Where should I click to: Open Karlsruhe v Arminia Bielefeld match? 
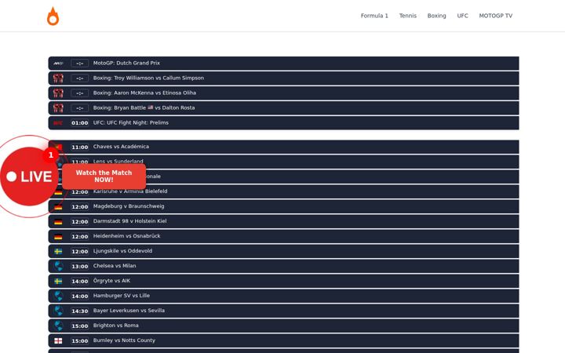pyautogui.click(x=283, y=191)
